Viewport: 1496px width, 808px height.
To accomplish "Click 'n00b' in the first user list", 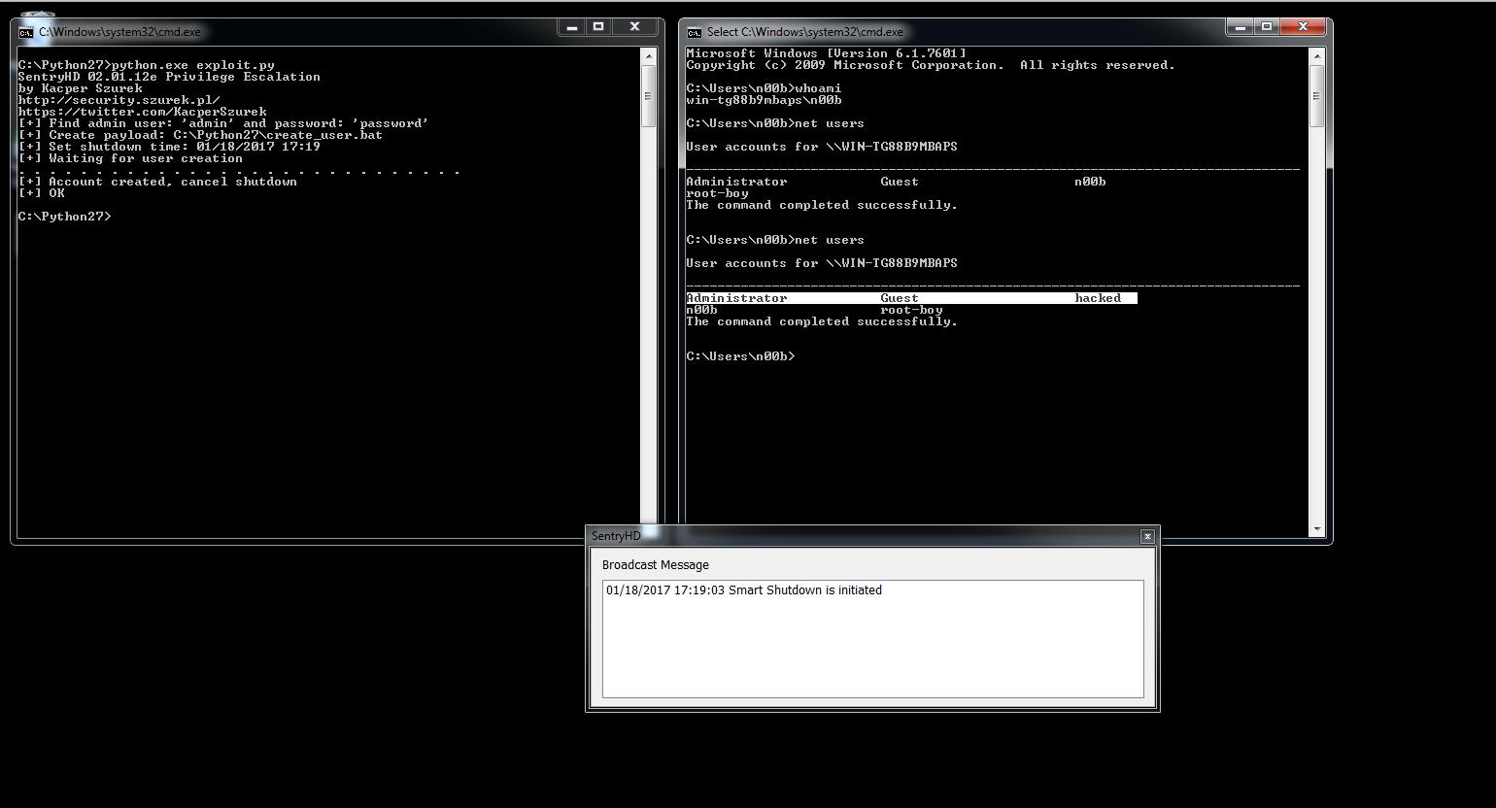I will 1090,182.
